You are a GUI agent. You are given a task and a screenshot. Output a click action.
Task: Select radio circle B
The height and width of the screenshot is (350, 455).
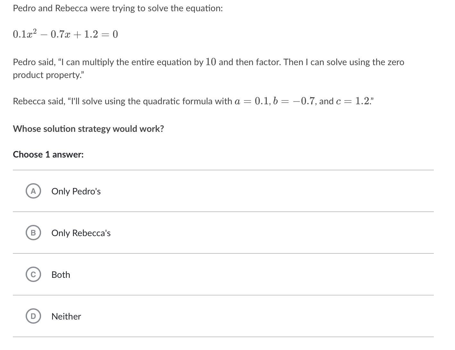pos(33,233)
